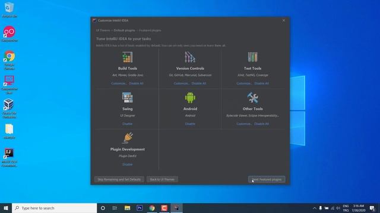380x213 pixels.
Task: Open the taskbar clock and date
Action: coord(359,208)
